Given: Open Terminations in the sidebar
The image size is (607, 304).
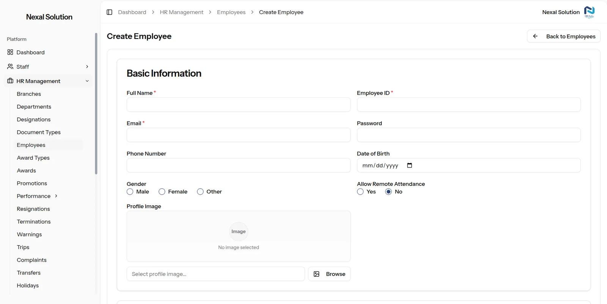Looking at the screenshot, I should pos(34,222).
